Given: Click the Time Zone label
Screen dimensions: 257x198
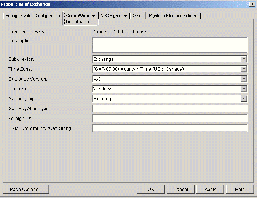Looking at the screenshot, I should 20,69.
